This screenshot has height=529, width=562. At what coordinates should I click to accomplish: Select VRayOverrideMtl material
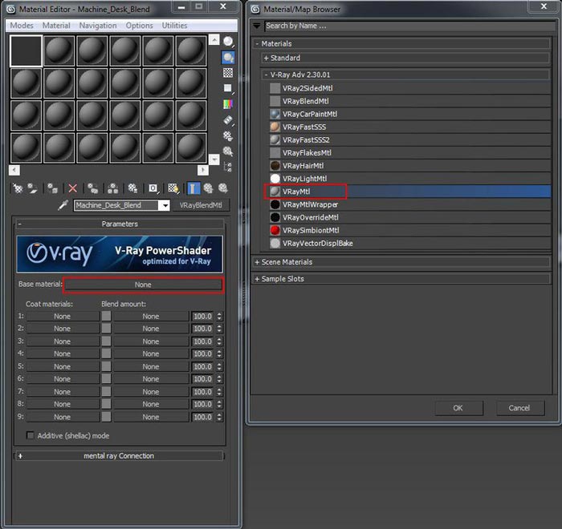tap(410, 217)
